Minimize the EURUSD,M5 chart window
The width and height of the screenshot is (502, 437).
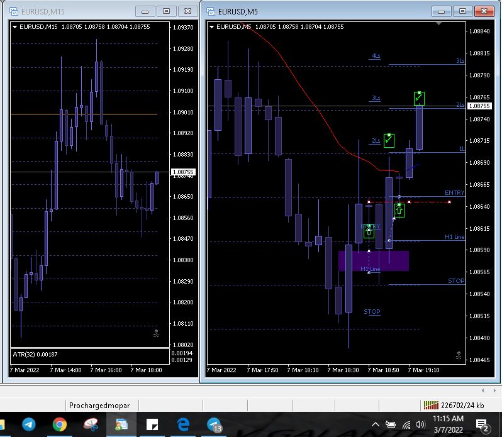(442, 11)
